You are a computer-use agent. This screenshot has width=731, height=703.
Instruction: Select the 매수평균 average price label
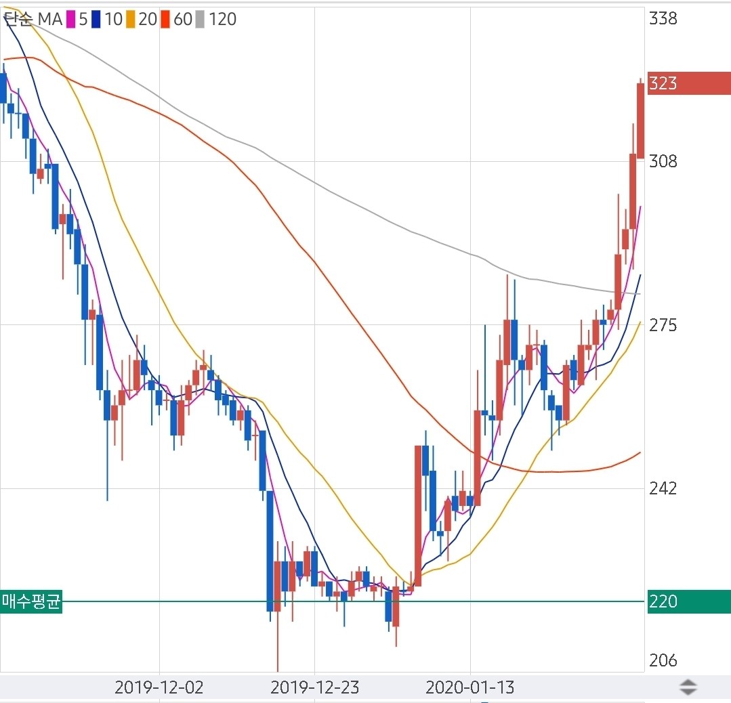[31, 601]
